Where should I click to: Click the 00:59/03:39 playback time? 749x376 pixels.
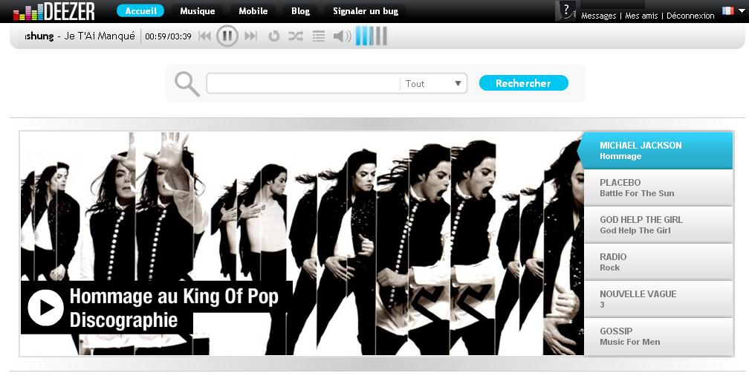point(168,36)
